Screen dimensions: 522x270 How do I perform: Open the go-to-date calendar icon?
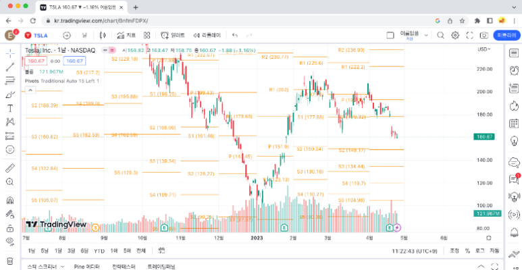point(162,250)
